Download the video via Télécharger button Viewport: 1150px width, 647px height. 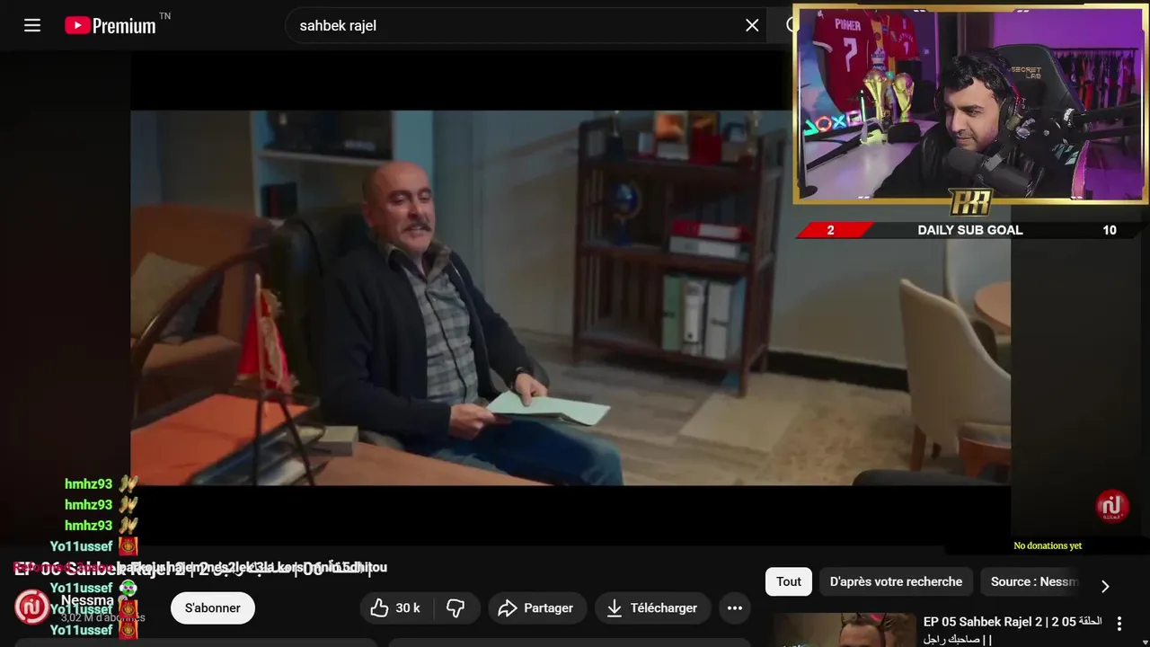652,608
